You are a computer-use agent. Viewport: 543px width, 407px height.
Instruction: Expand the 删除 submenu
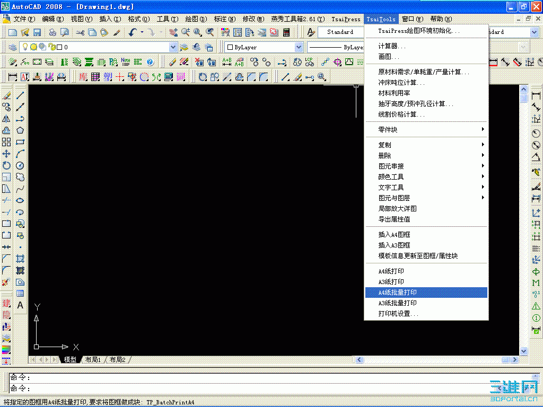(x=427, y=155)
